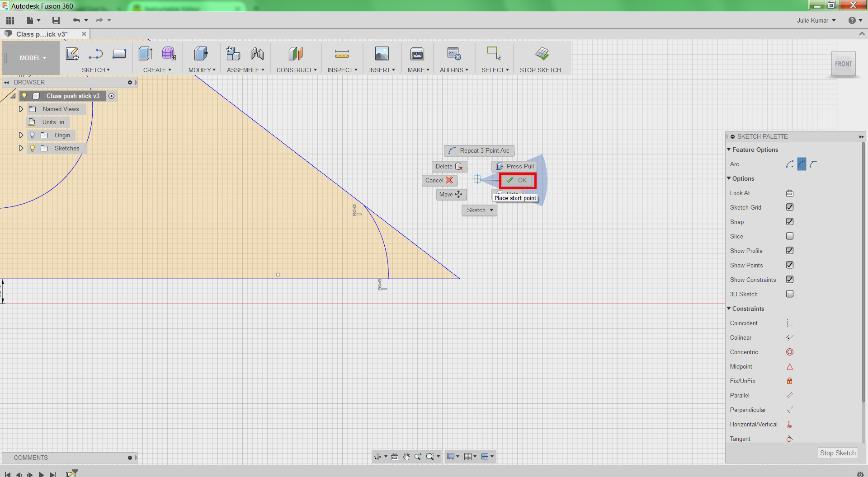Toggle the Sketch Grid checkbox

tap(790, 207)
